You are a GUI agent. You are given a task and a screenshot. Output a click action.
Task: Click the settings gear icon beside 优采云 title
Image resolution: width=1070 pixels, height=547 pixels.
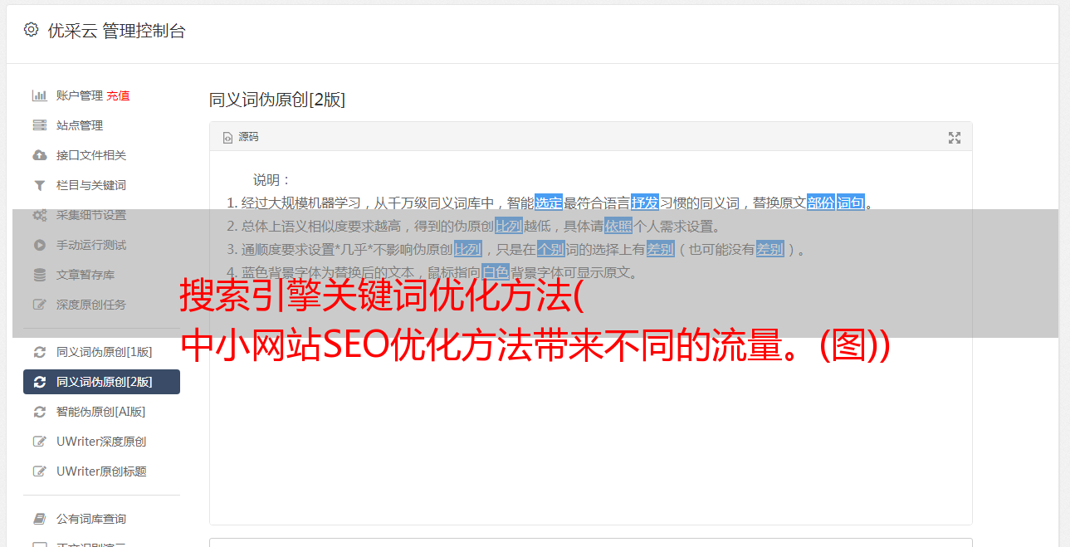[x=31, y=30]
